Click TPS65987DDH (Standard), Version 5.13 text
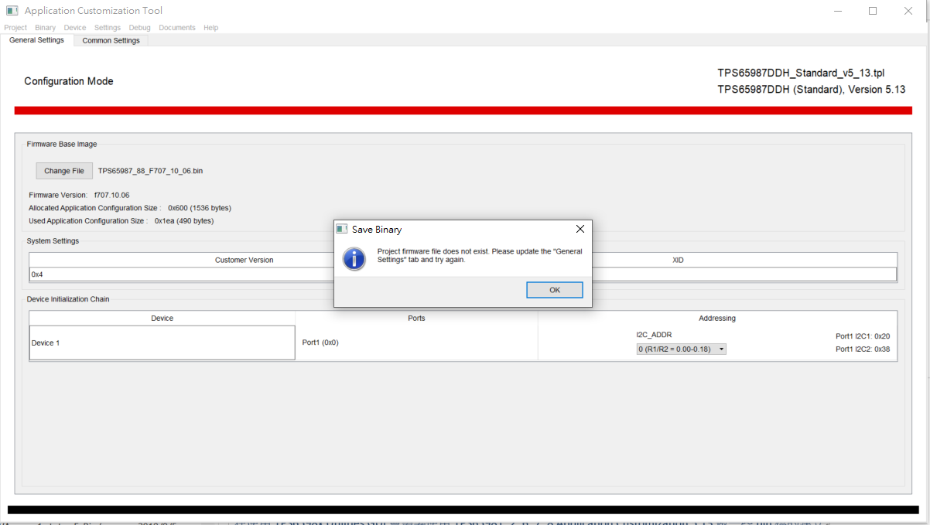Viewport: 930px width, 525px height. point(811,90)
